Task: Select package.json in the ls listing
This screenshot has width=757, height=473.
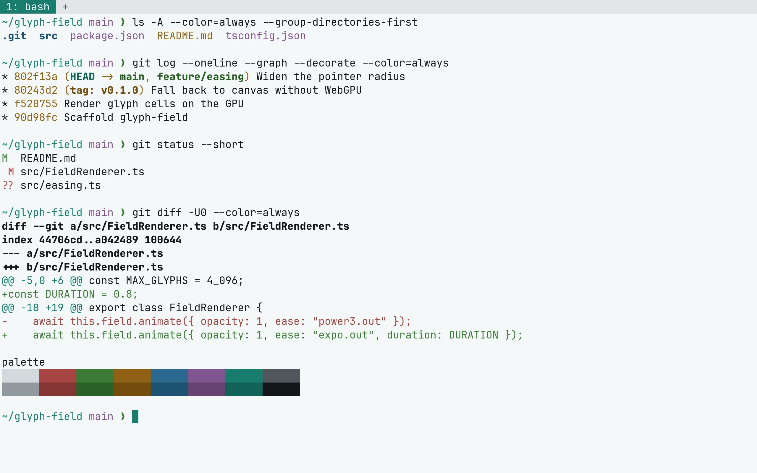Action: pos(107,36)
